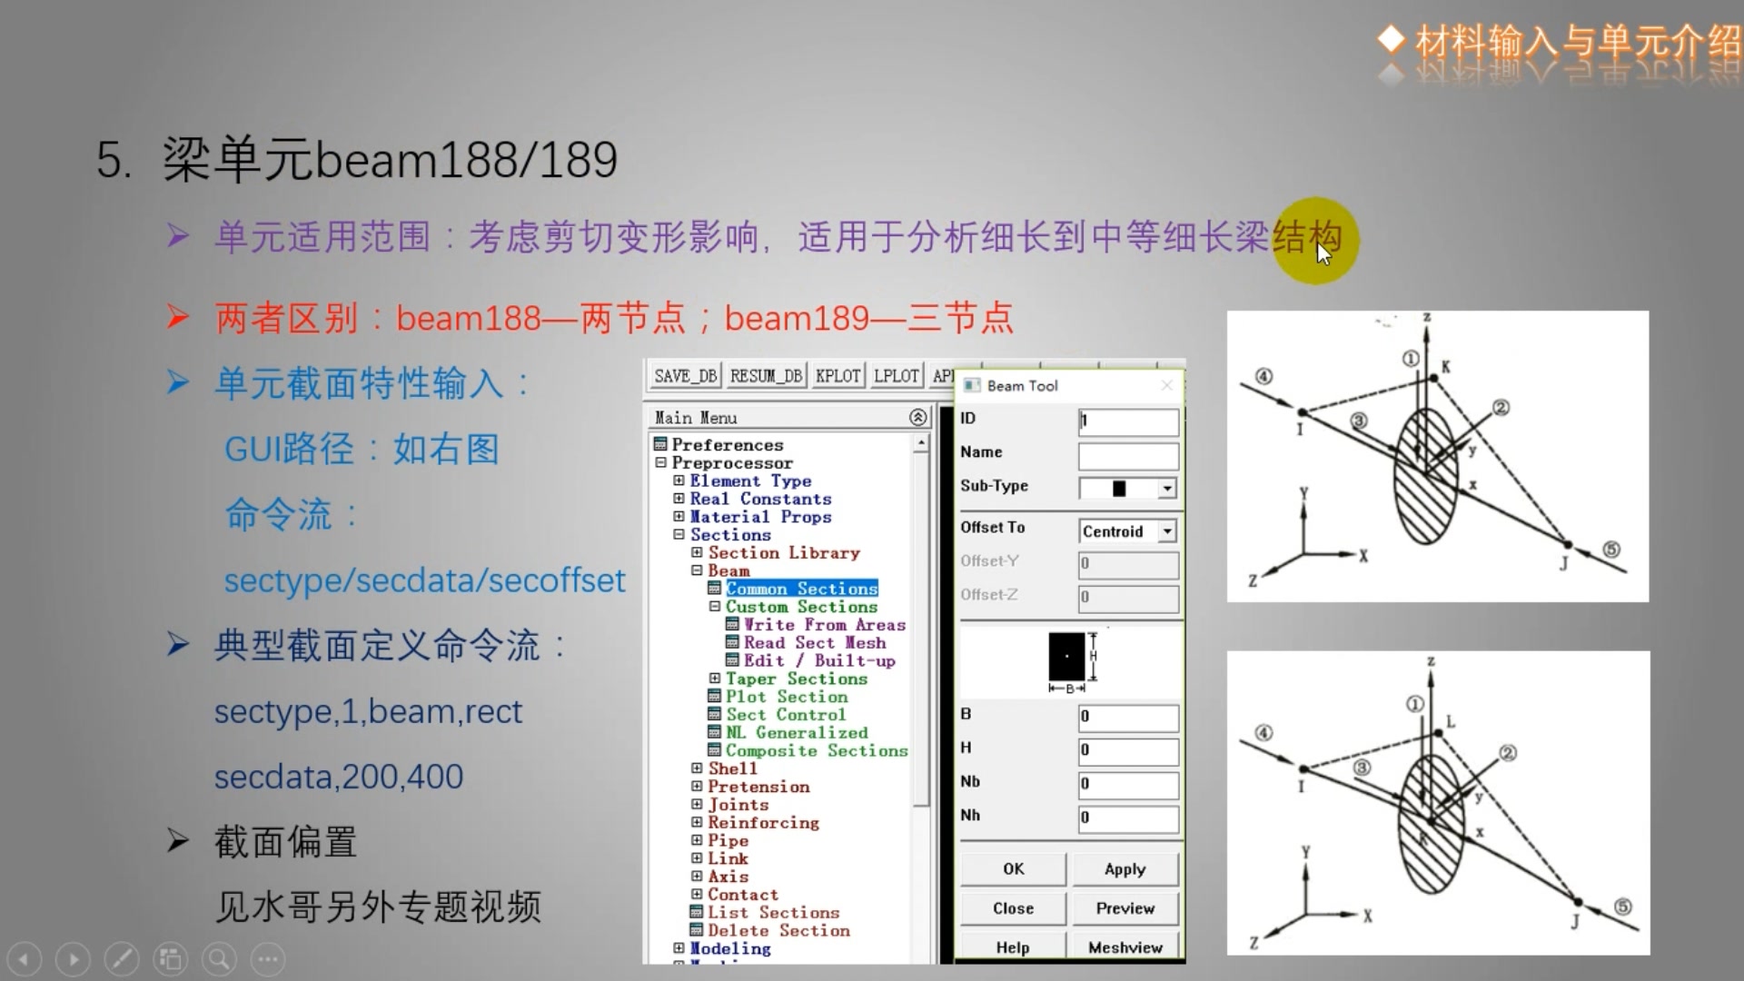Click SAVE_DB toolbar button
This screenshot has height=981, width=1744.
tap(685, 376)
